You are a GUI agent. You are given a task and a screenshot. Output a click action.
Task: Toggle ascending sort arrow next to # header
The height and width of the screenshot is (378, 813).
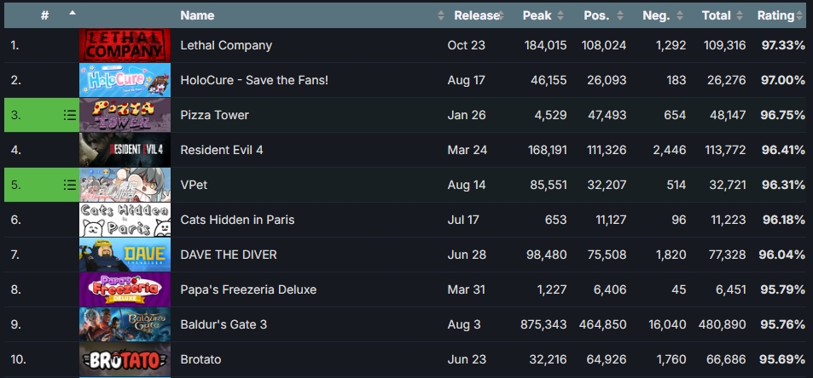coord(72,13)
